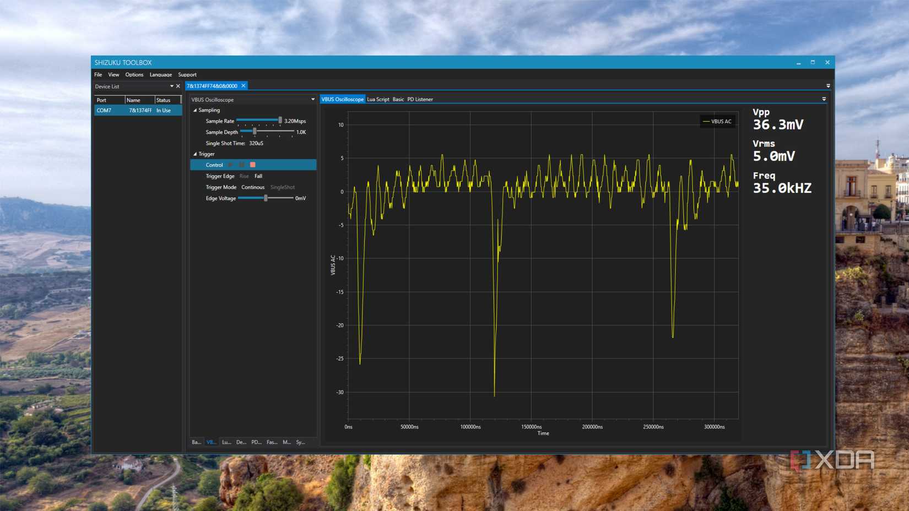
Task: Click the VBUS AC legend entry
Action: click(x=717, y=122)
